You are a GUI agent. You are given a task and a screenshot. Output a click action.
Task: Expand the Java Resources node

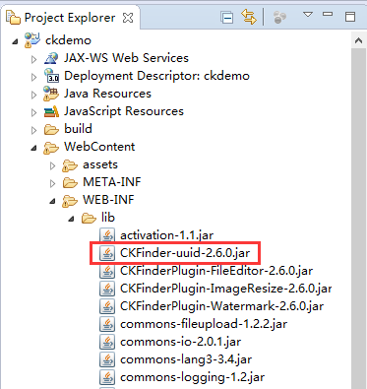pos(33,95)
